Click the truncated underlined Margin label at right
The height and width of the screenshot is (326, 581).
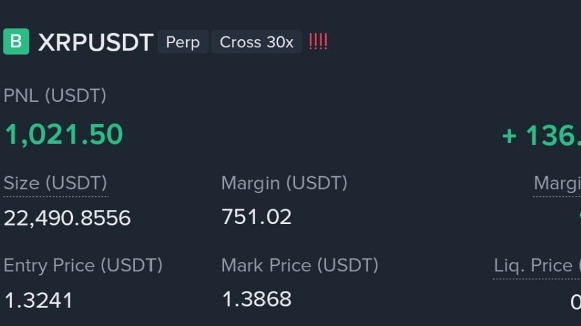click(x=557, y=183)
